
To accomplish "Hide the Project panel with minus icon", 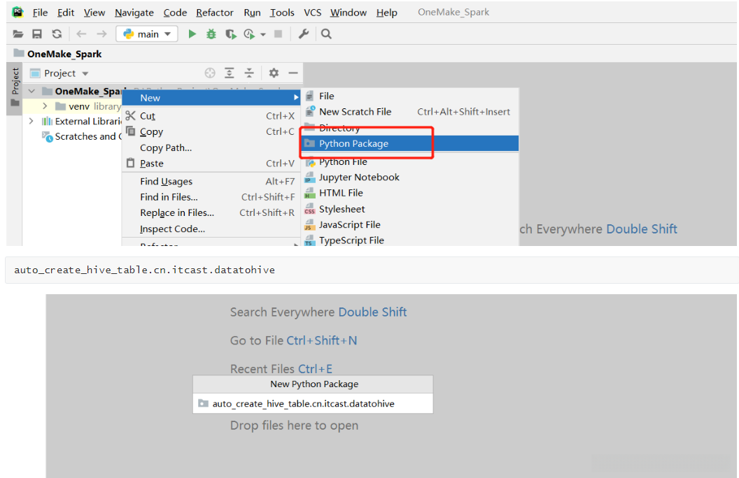I will [293, 73].
